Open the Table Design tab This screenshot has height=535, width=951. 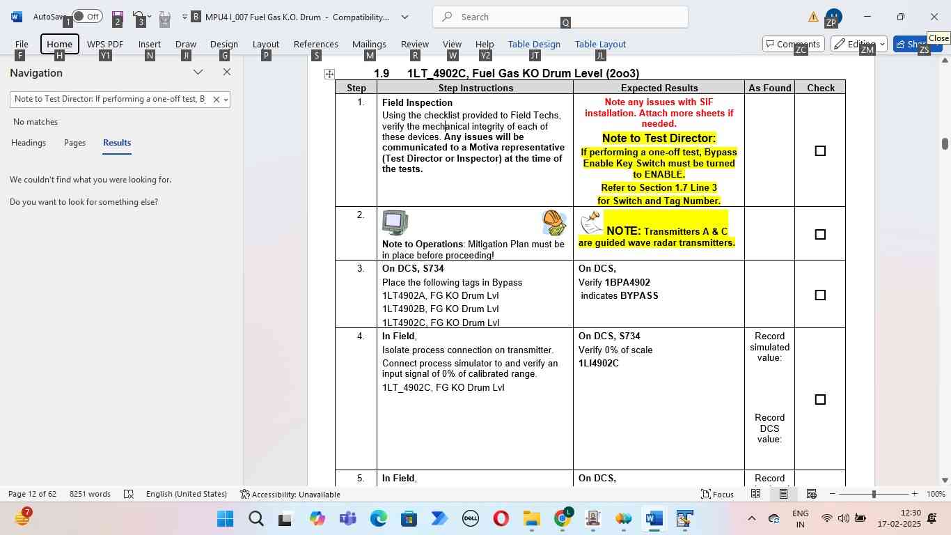click(534, 44)
